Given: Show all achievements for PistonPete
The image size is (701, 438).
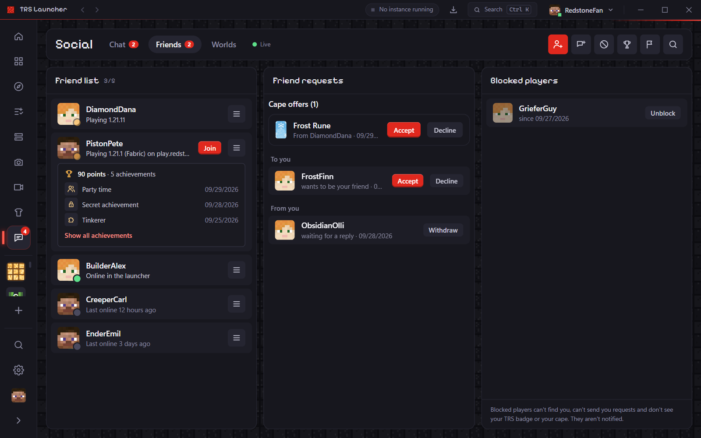Looking at the screenshot, I should click(99, 235).
